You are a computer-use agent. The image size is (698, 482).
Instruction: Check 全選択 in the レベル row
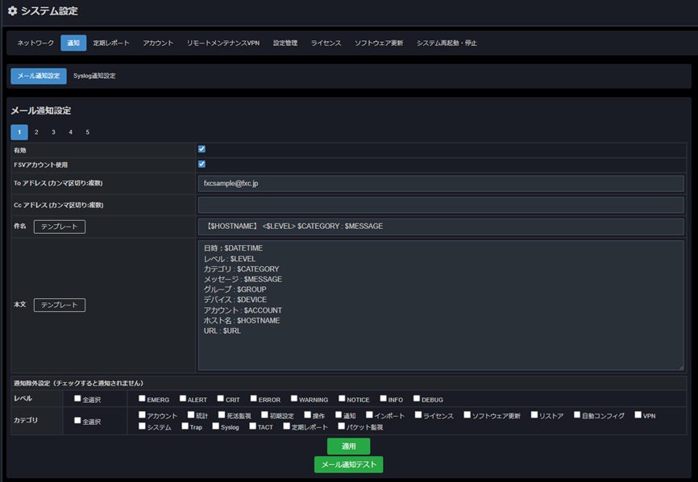[x=77, y=399]
